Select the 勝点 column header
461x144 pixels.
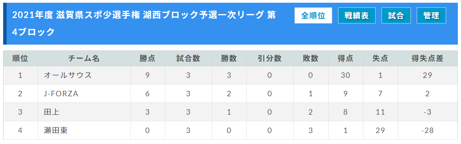pos(147,58)
